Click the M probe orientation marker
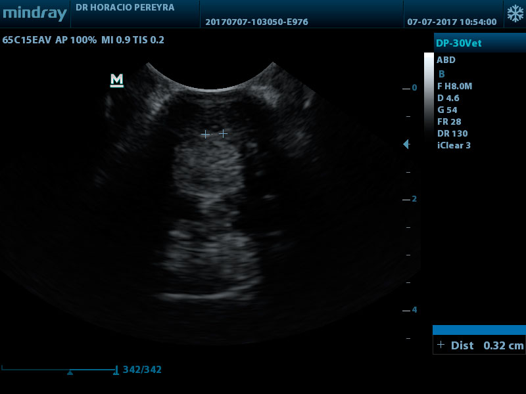526x394 pixels. click(x=117, y=81)
